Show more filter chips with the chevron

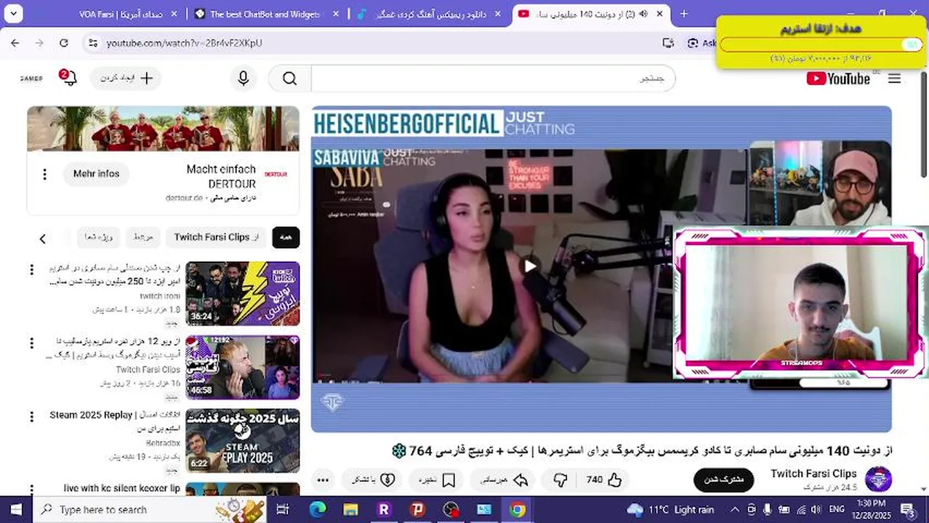click(42, 238)
